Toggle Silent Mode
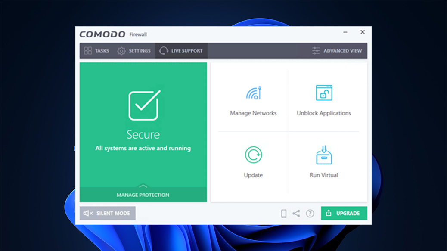This screenshot has width=447, height=251. click(108, 213)
